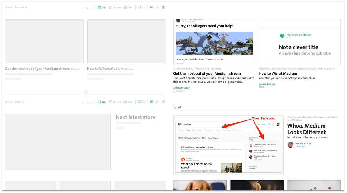Open 'Hurry, the villagers need your help!' headline
This screenshot has width=347, height=193.
coord(204,26)
